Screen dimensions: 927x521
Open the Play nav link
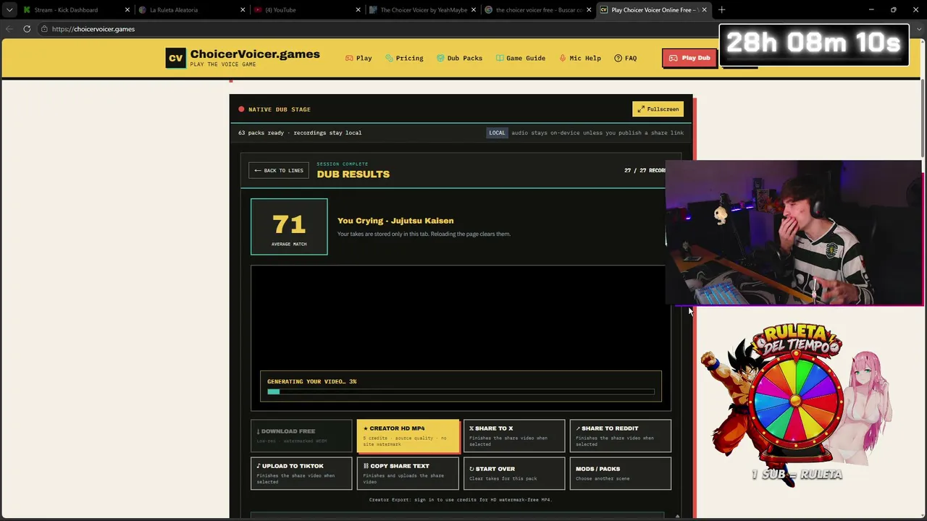point(358,58)
